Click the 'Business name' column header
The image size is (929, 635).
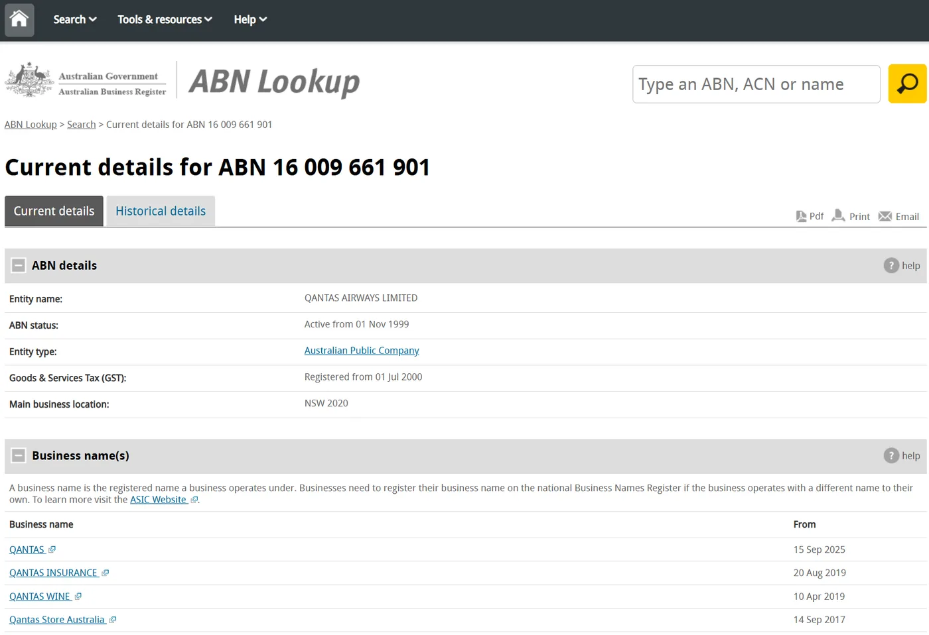coord(41,524)
